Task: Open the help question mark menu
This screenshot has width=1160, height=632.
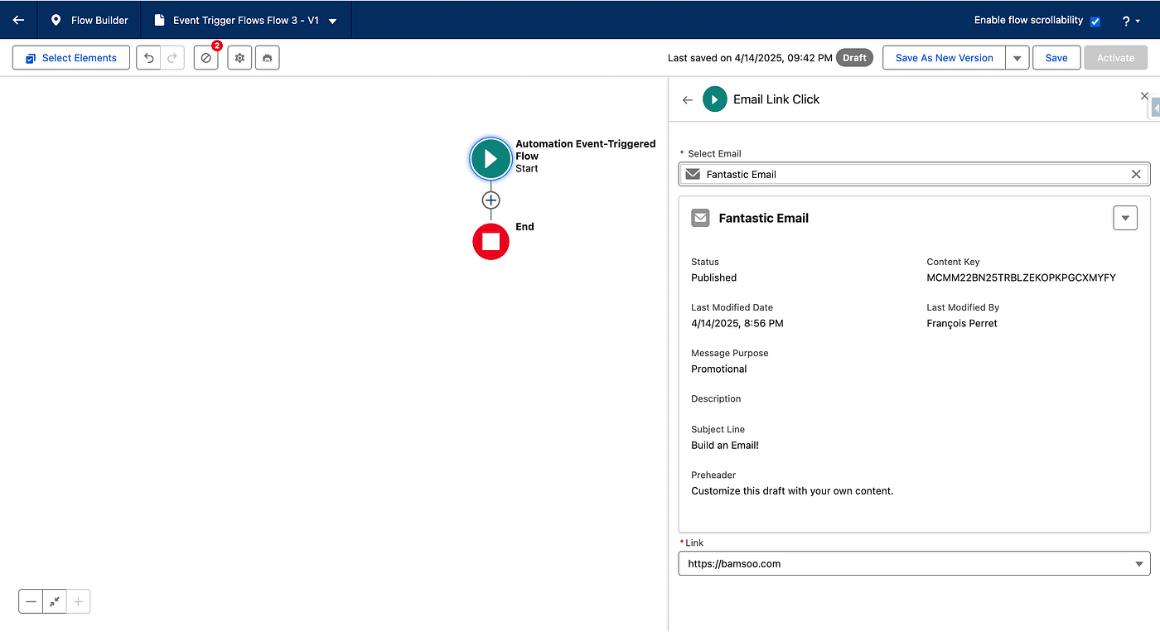Action: (x=1131, y=21)
